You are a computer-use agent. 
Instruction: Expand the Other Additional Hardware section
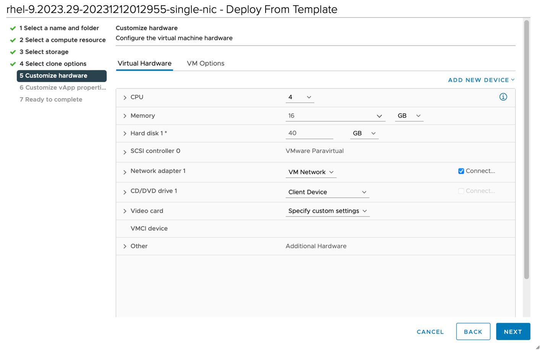(x=125, y=246)
